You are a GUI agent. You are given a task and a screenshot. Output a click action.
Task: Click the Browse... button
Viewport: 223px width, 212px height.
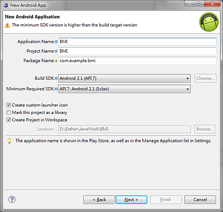pyautogui.click(x=205, y=129)
